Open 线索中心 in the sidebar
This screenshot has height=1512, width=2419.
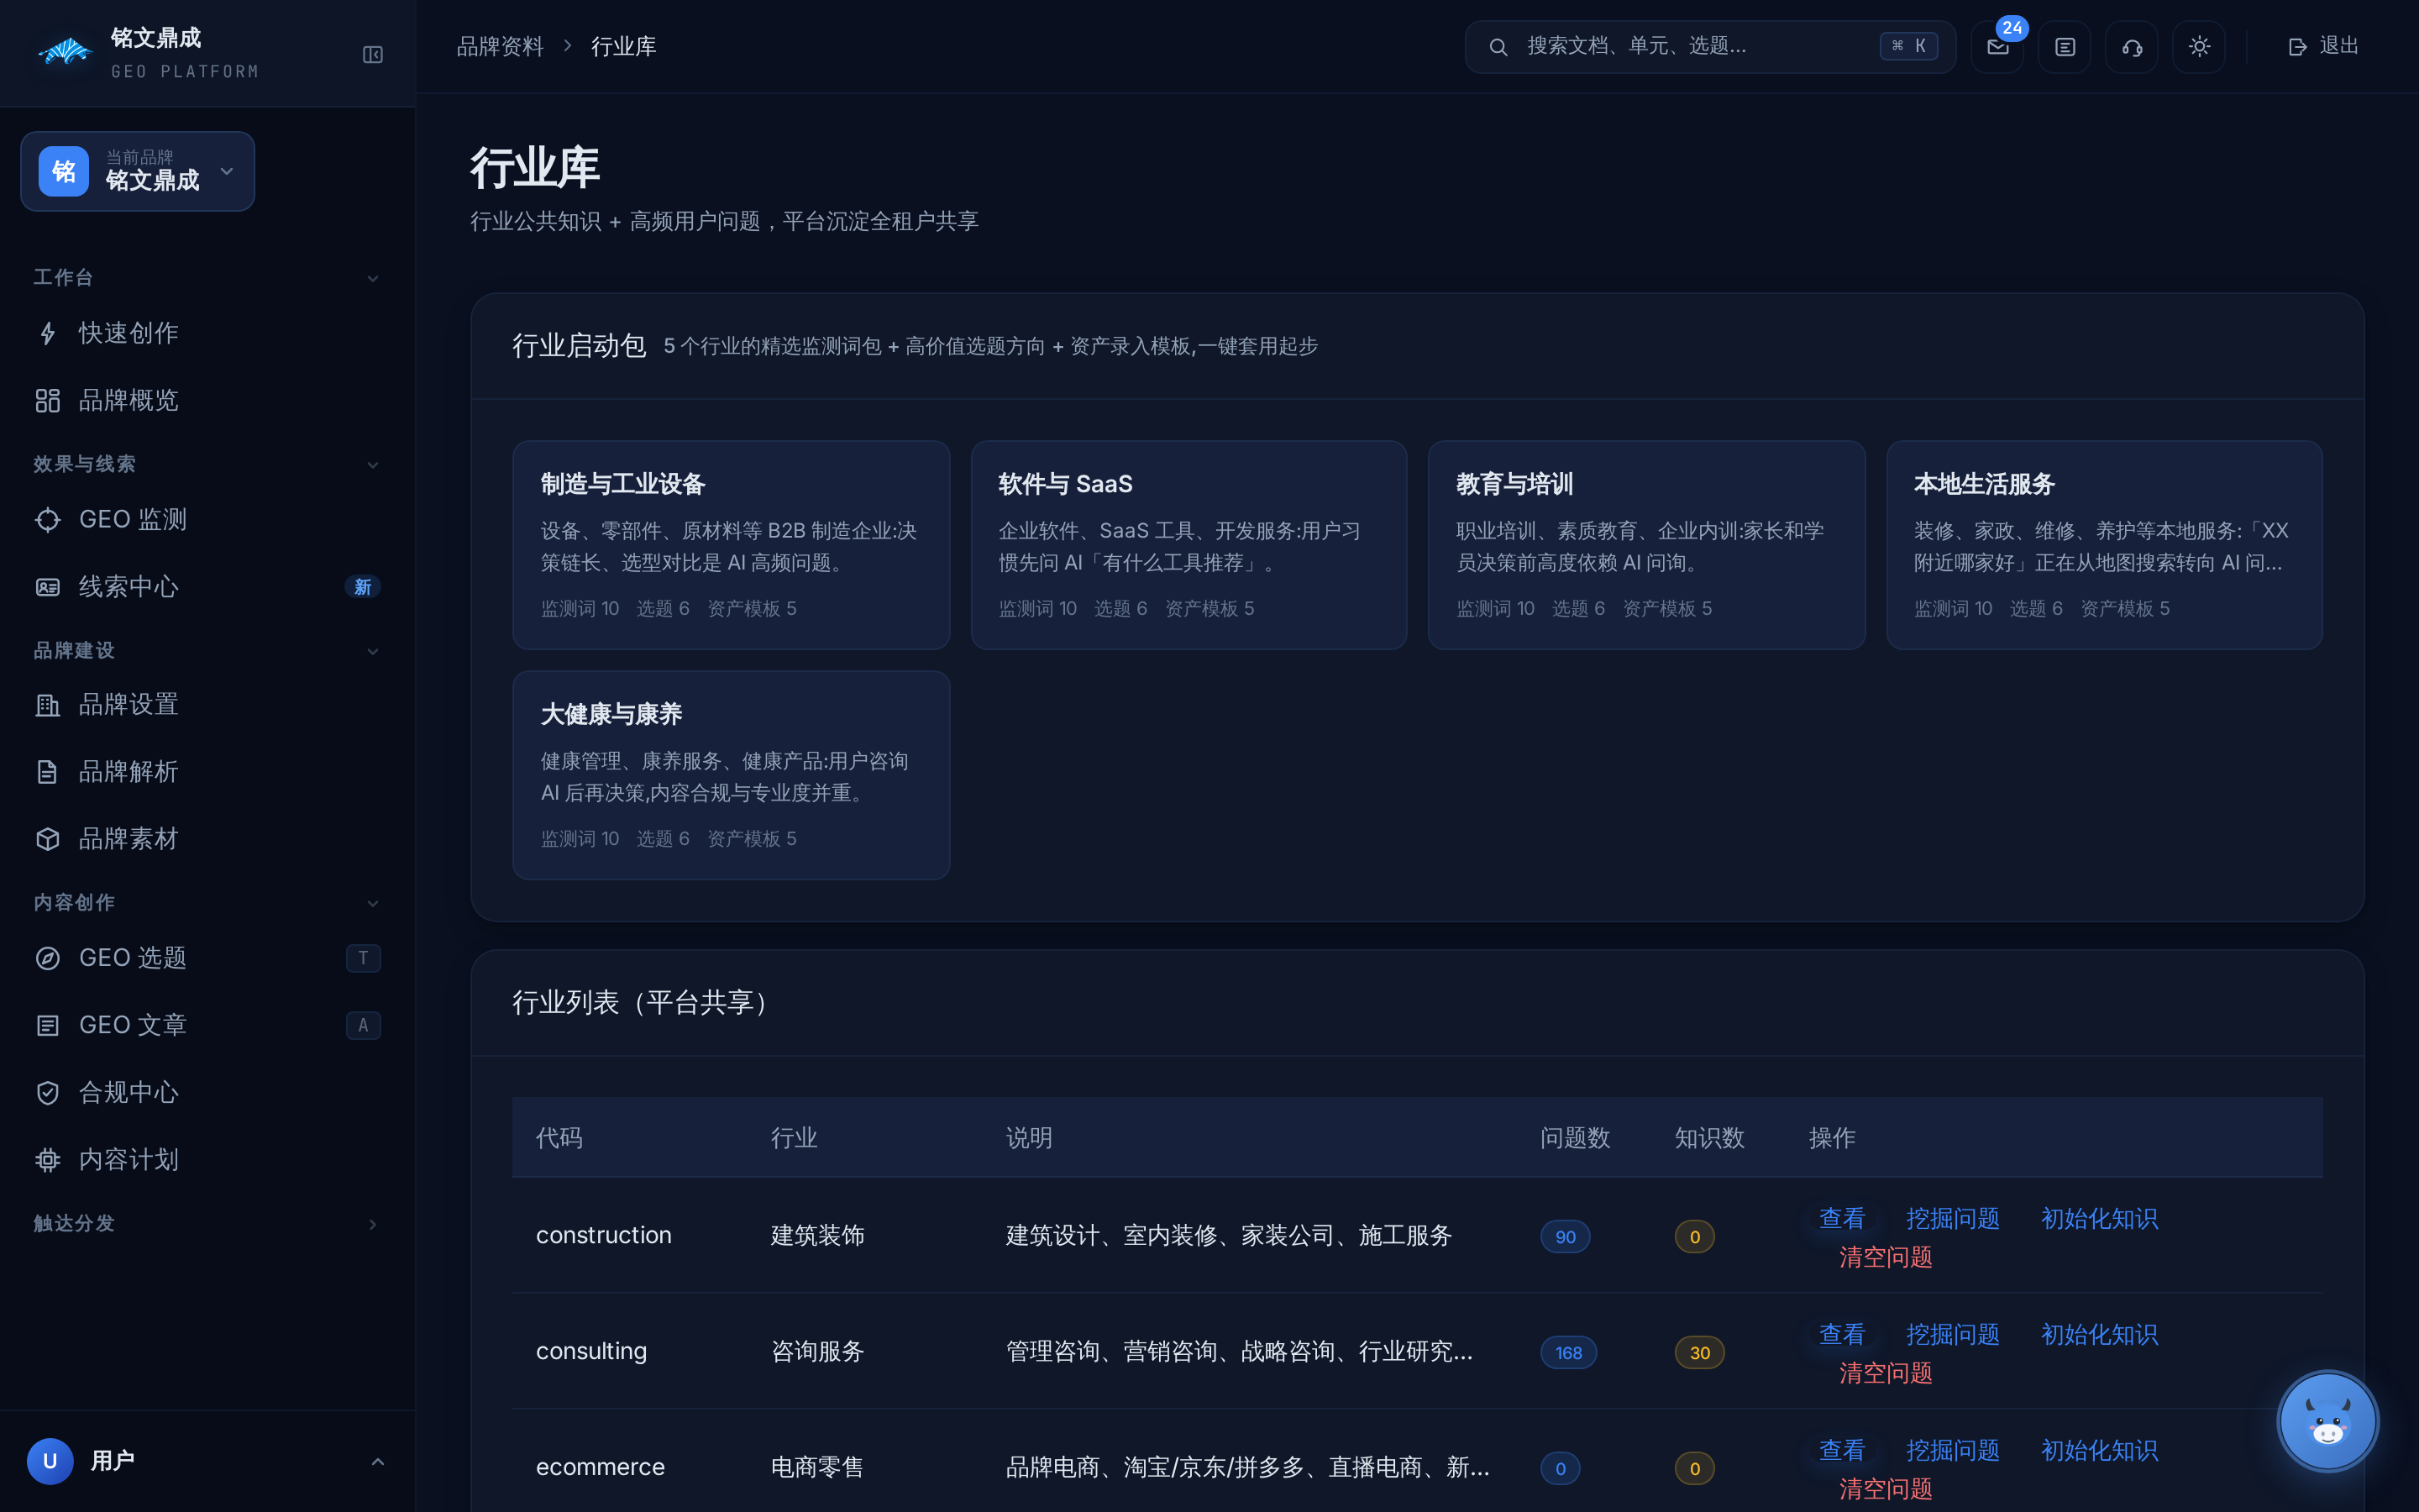207,586
